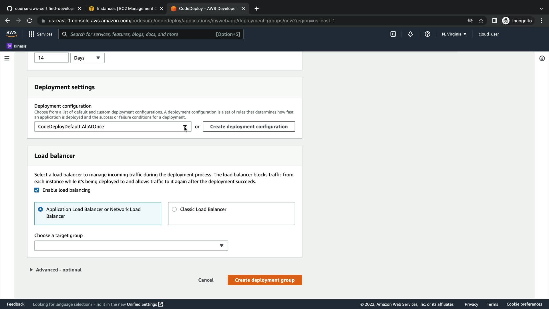Image resolution: width=549 pixels, height=309 pixels.
Task: Open the Deployment configuration dropdown
Action: (x=113, y=127)
